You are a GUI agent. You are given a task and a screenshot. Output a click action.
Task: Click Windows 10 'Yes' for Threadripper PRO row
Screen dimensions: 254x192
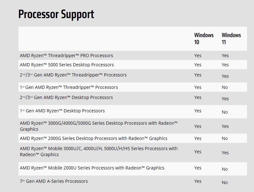(198, 56)
